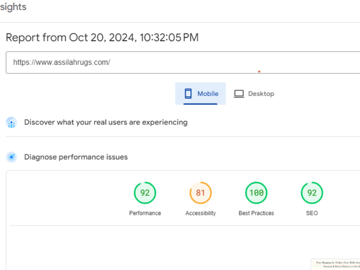The width and height of the screenshot is (360, 270).
Task: Select the 'Best Practices' label
Action: (x=256, y=213)
